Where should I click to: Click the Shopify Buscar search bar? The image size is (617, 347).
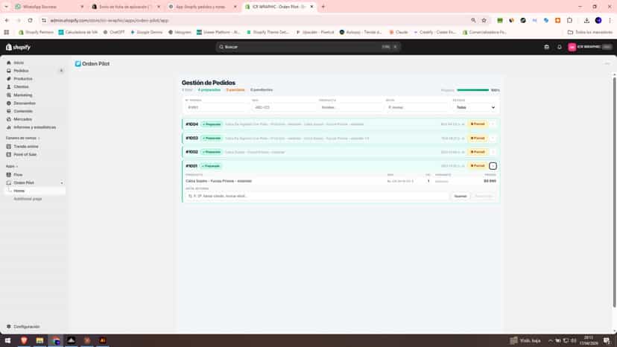tap(308, 47)
